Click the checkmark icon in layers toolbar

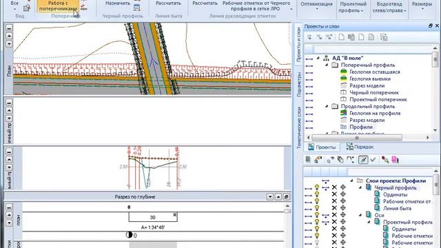[373, 160]
